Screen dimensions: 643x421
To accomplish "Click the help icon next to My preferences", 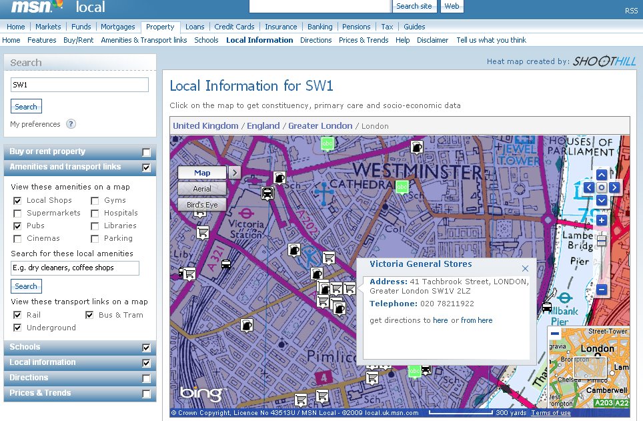I will coord(71,124).
